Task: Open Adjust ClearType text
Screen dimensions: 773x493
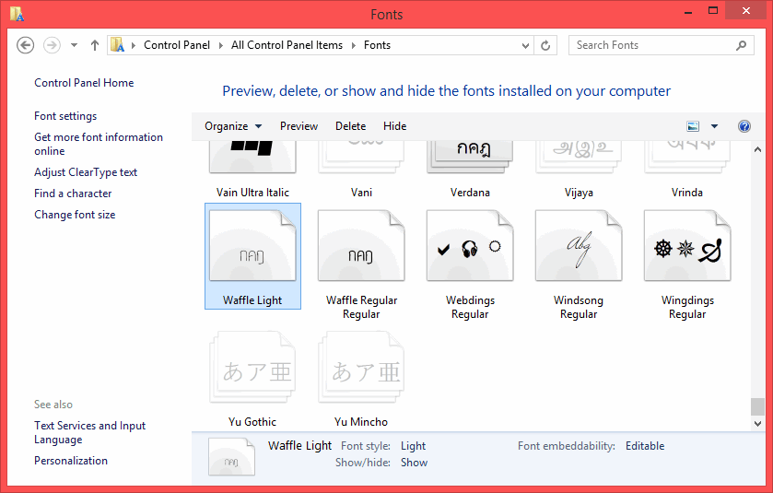Action: coord(86,172)
